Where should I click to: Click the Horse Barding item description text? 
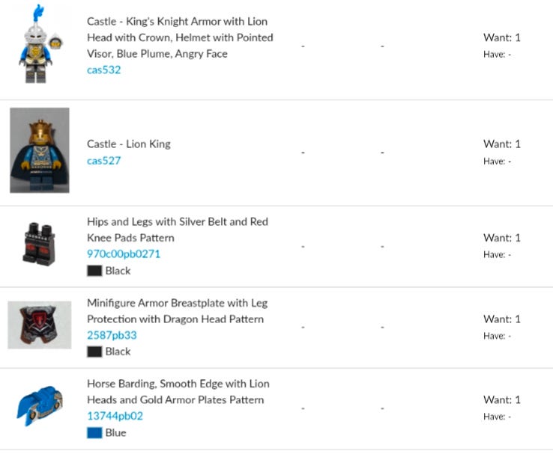tap(178, 392)
